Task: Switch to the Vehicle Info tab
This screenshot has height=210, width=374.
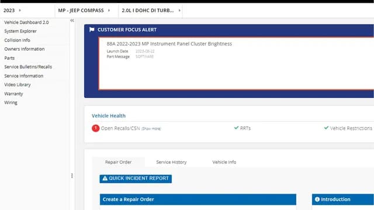Action: 224,162
